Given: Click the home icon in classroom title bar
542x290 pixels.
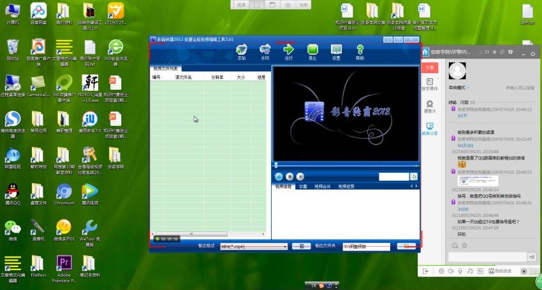Looking at the screenshot, I should tap(425, 52).
